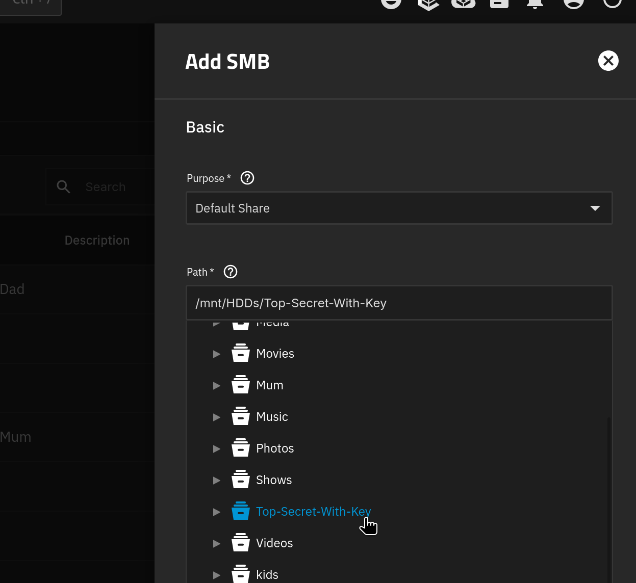Open help for the Purpose field
This screenshot has width=636, height=583.
(x=247, y=178)
